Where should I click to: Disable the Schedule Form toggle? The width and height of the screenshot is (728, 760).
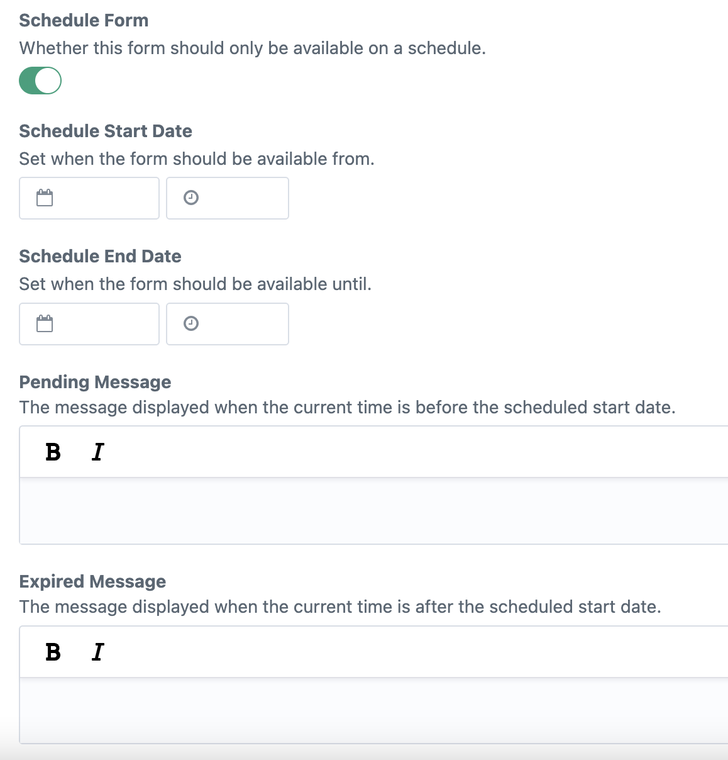coord(40,81)
